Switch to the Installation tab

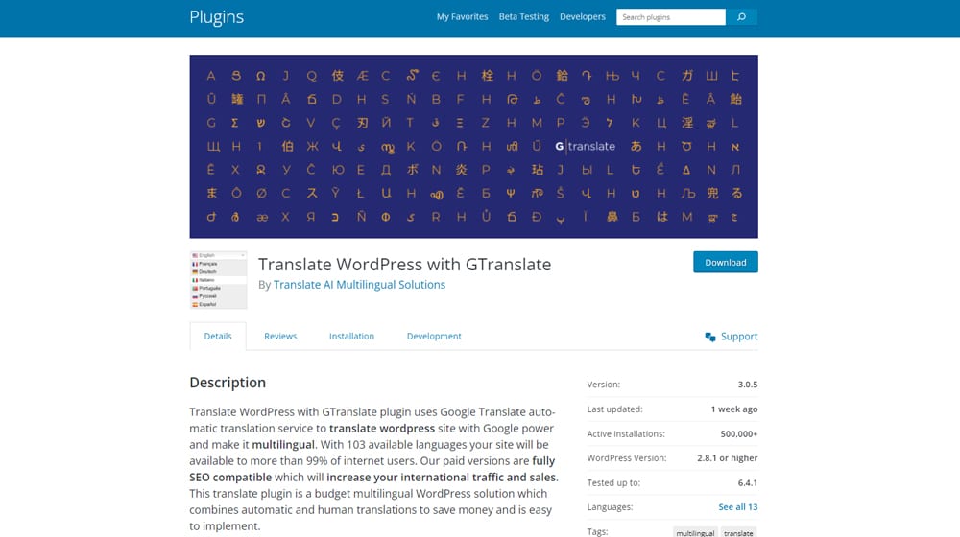pyautogui.click(x=351, y=337)
